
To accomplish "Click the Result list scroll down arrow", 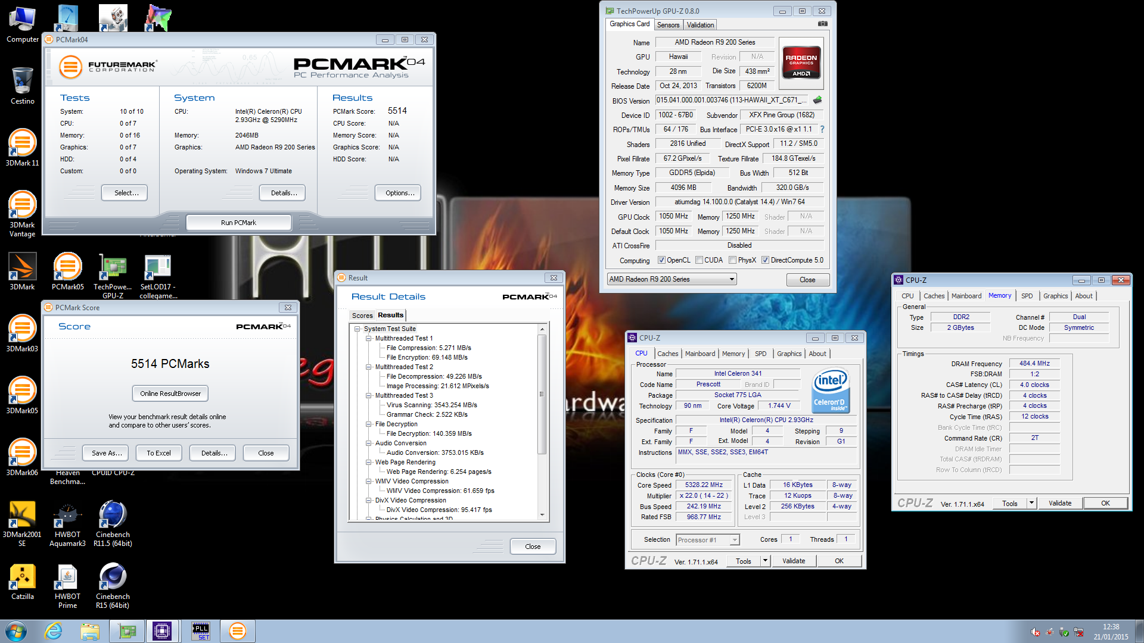I will 542,515.
